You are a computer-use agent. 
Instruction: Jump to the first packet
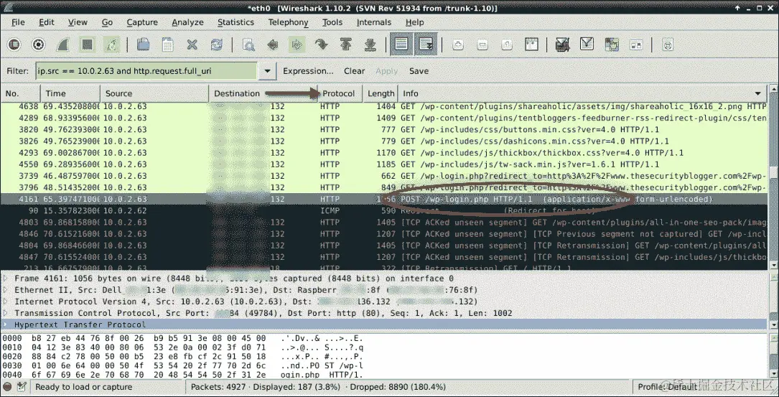point(346,45)
